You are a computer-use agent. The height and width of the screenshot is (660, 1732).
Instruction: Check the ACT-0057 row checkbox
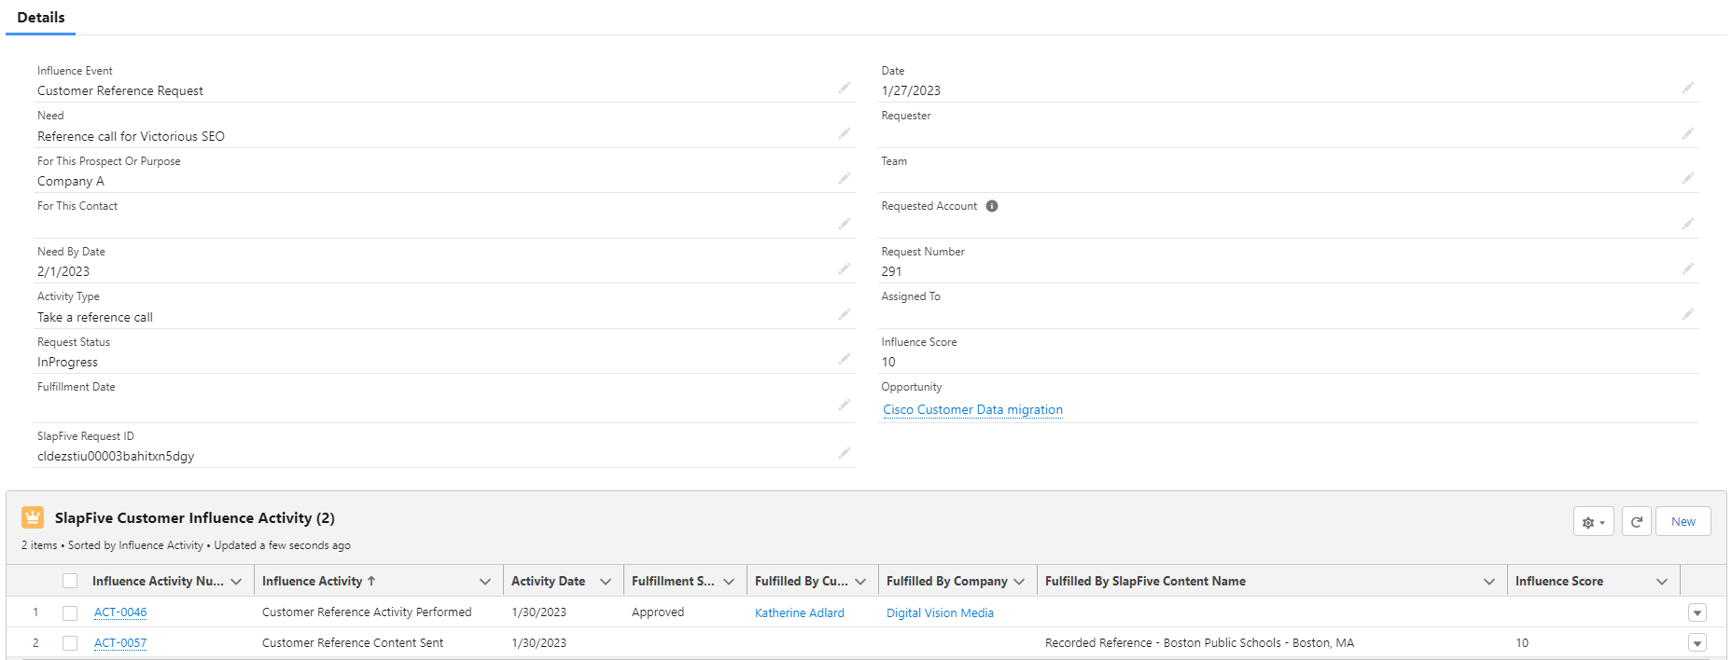pos(70,643)
